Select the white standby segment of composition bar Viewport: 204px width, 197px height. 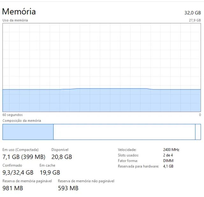click(124, 132)
